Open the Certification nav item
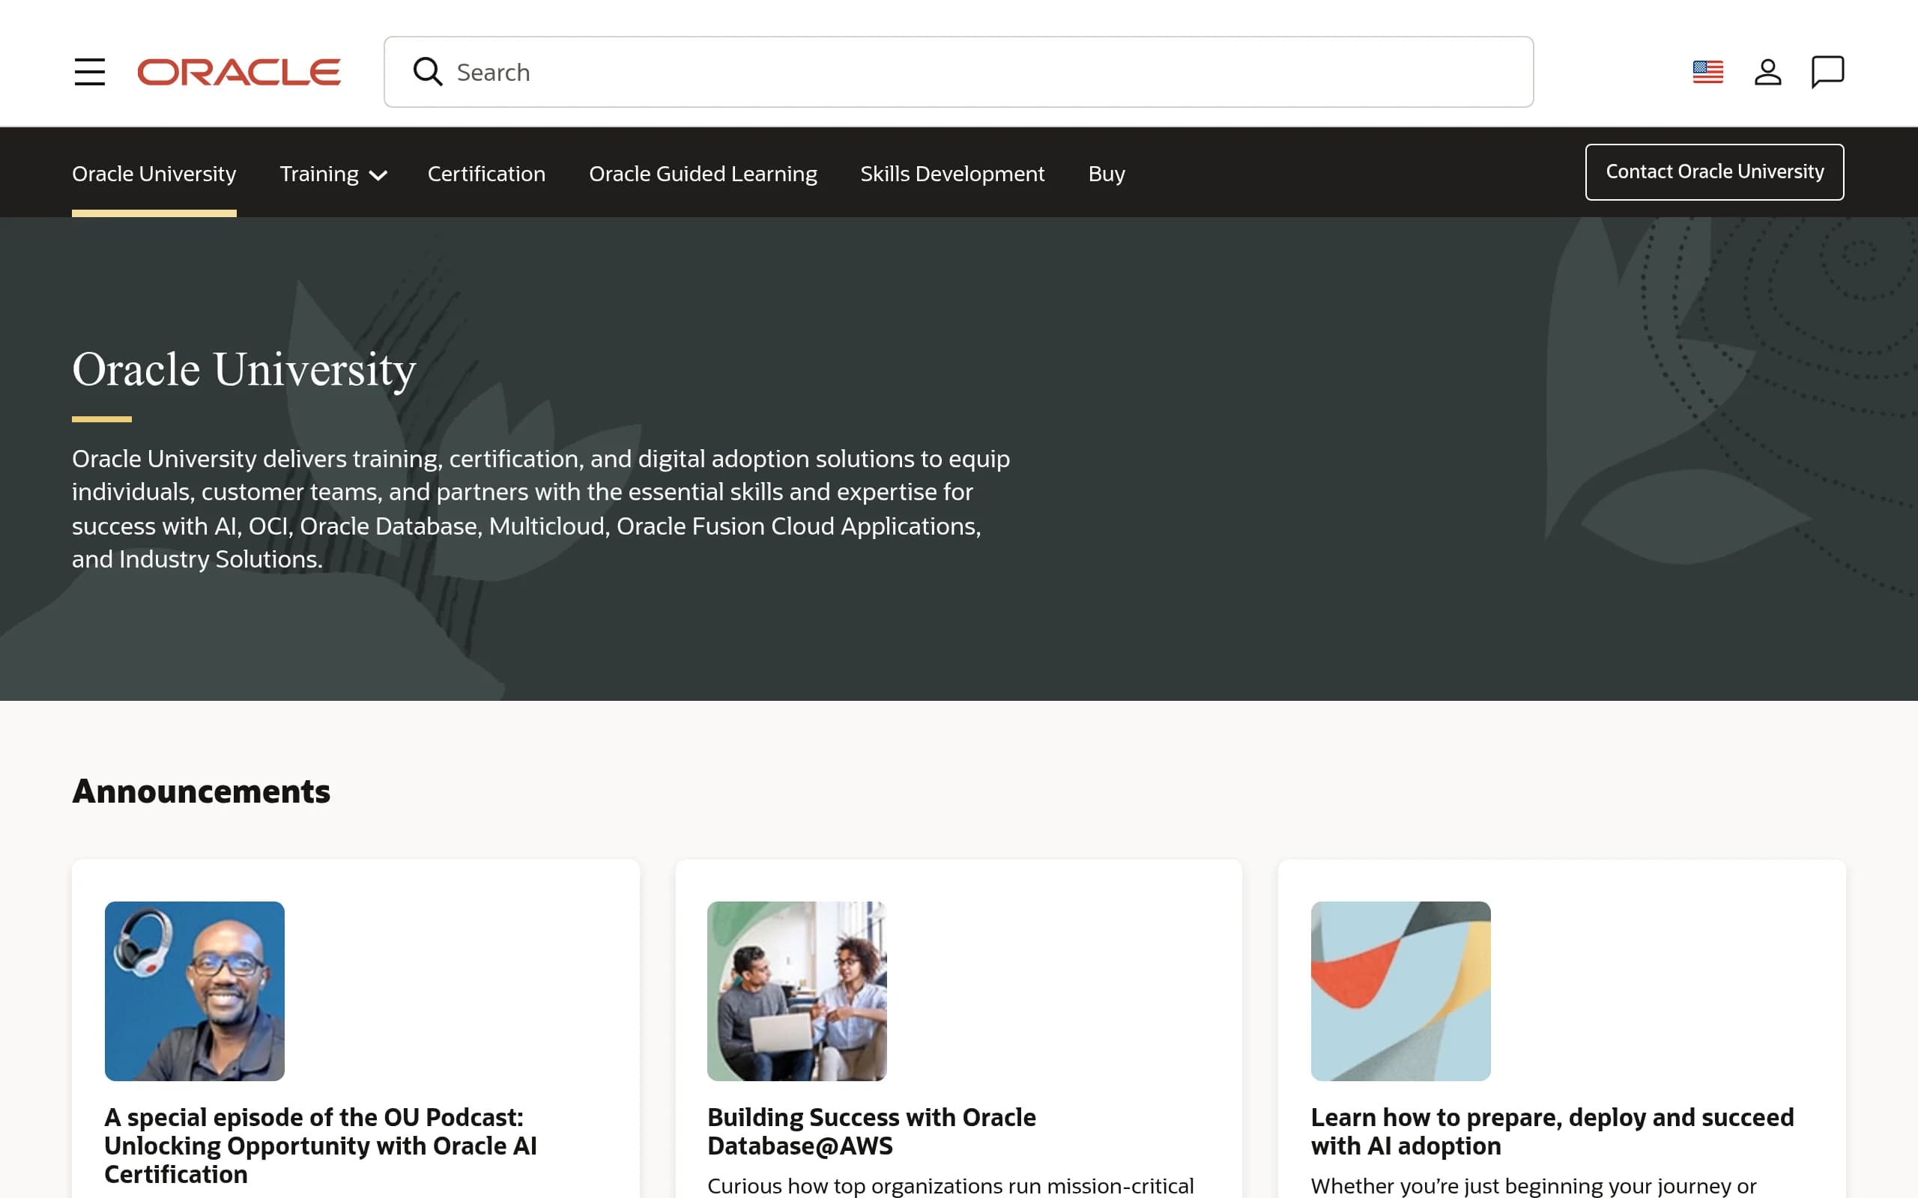Viewport: 1918px width, 1198px height. coord(487,174)
